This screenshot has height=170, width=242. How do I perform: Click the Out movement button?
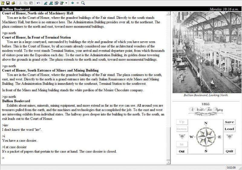(182, 151)
